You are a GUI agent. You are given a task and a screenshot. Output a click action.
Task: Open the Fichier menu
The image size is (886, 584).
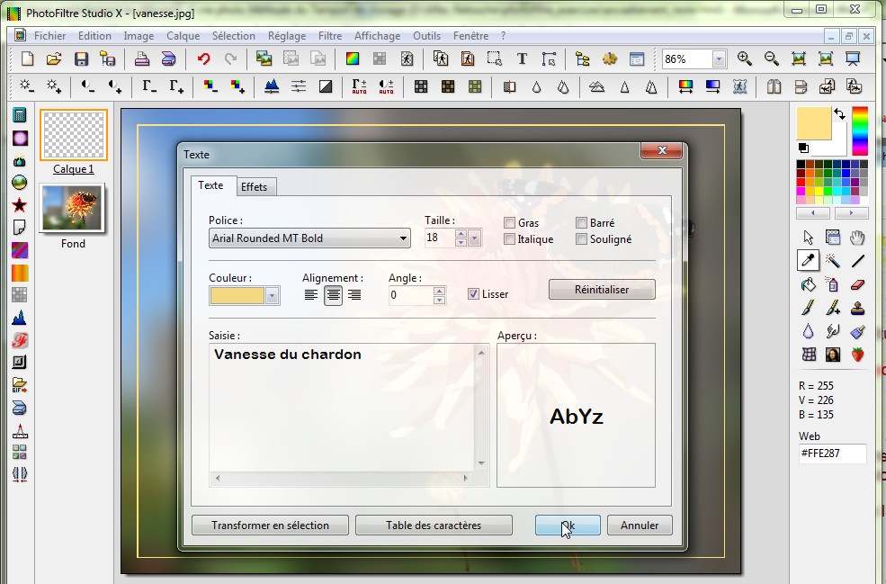[x=49, y=36]
